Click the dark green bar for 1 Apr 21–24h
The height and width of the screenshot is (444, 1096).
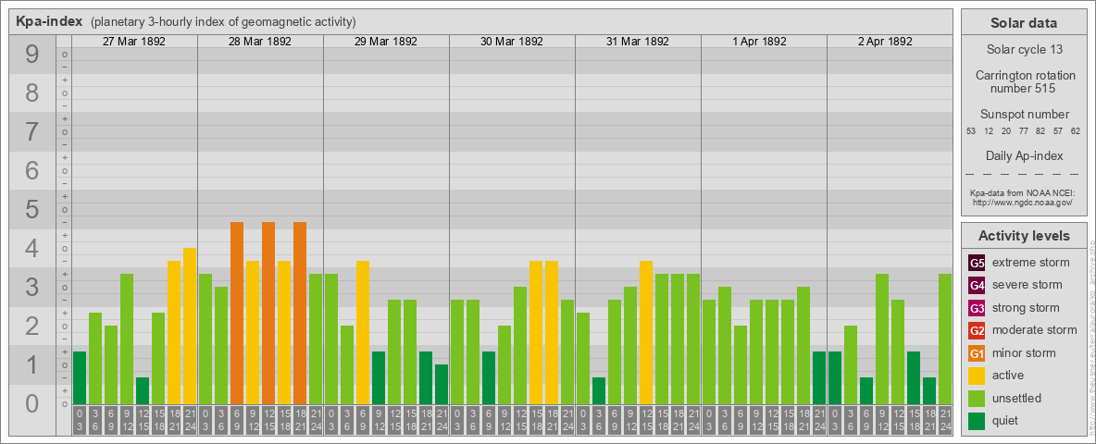click(818, 378)
